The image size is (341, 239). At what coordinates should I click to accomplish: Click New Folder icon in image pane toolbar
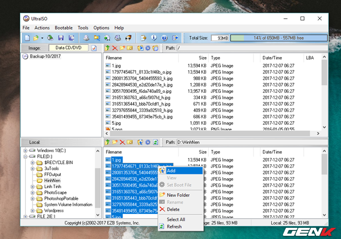123,48
